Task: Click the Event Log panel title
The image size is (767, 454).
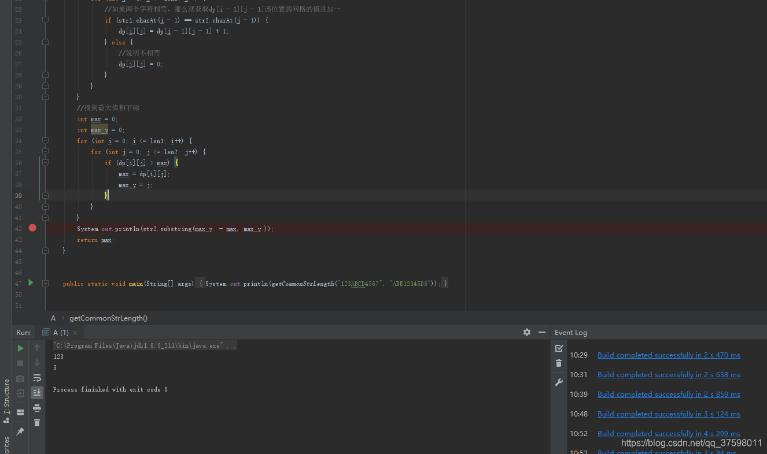Action: pyautogui.click(x=571, y=333)
